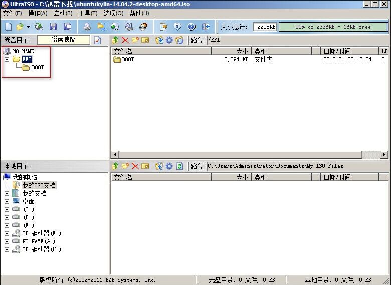Click the Up folder icon in disc pane

click(115, 40)
